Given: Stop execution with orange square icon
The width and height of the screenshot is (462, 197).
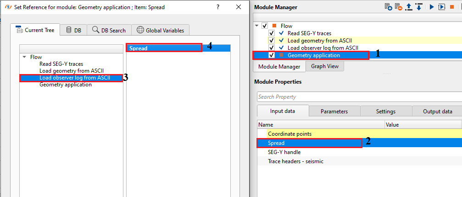Looking at the screenshot, I should click(x=451, y=7).
